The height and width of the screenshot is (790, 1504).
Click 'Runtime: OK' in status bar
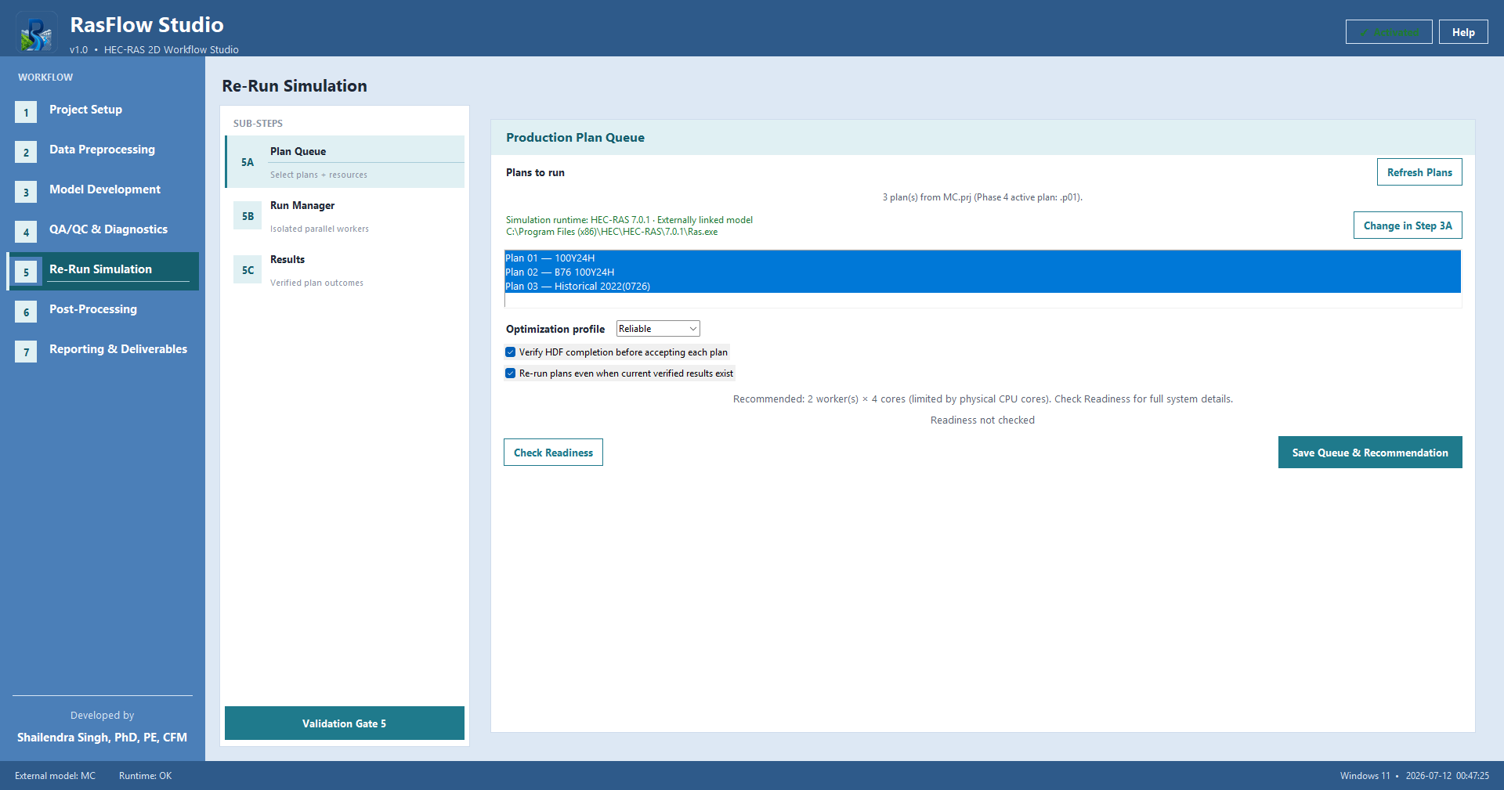[x=145, y=776]
